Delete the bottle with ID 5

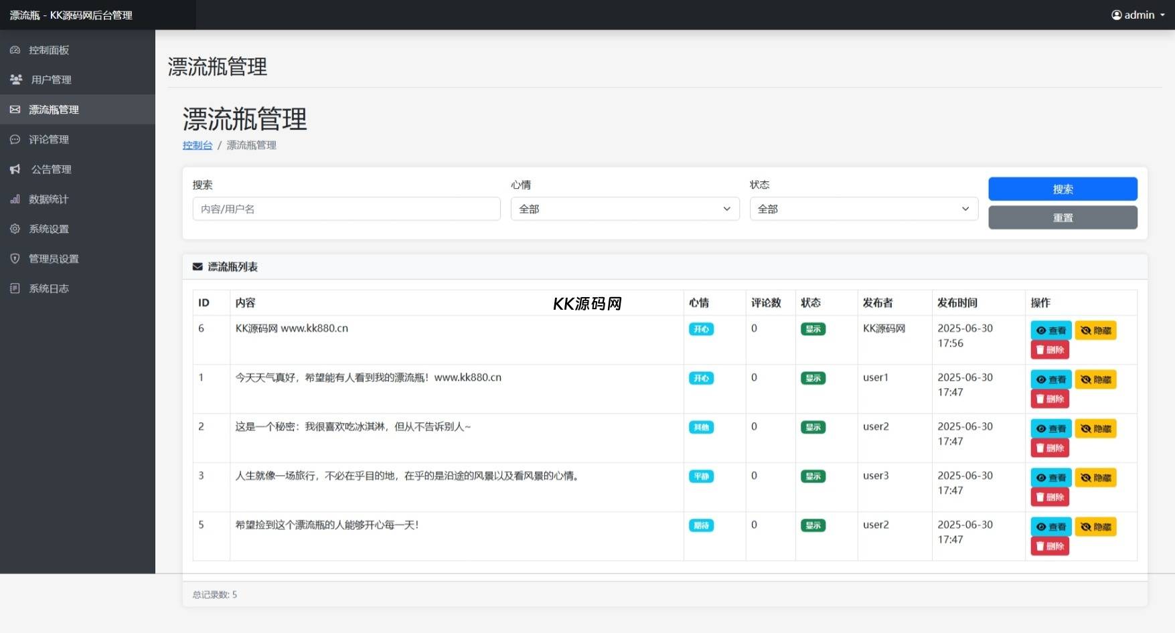(x=1050, y=546)
